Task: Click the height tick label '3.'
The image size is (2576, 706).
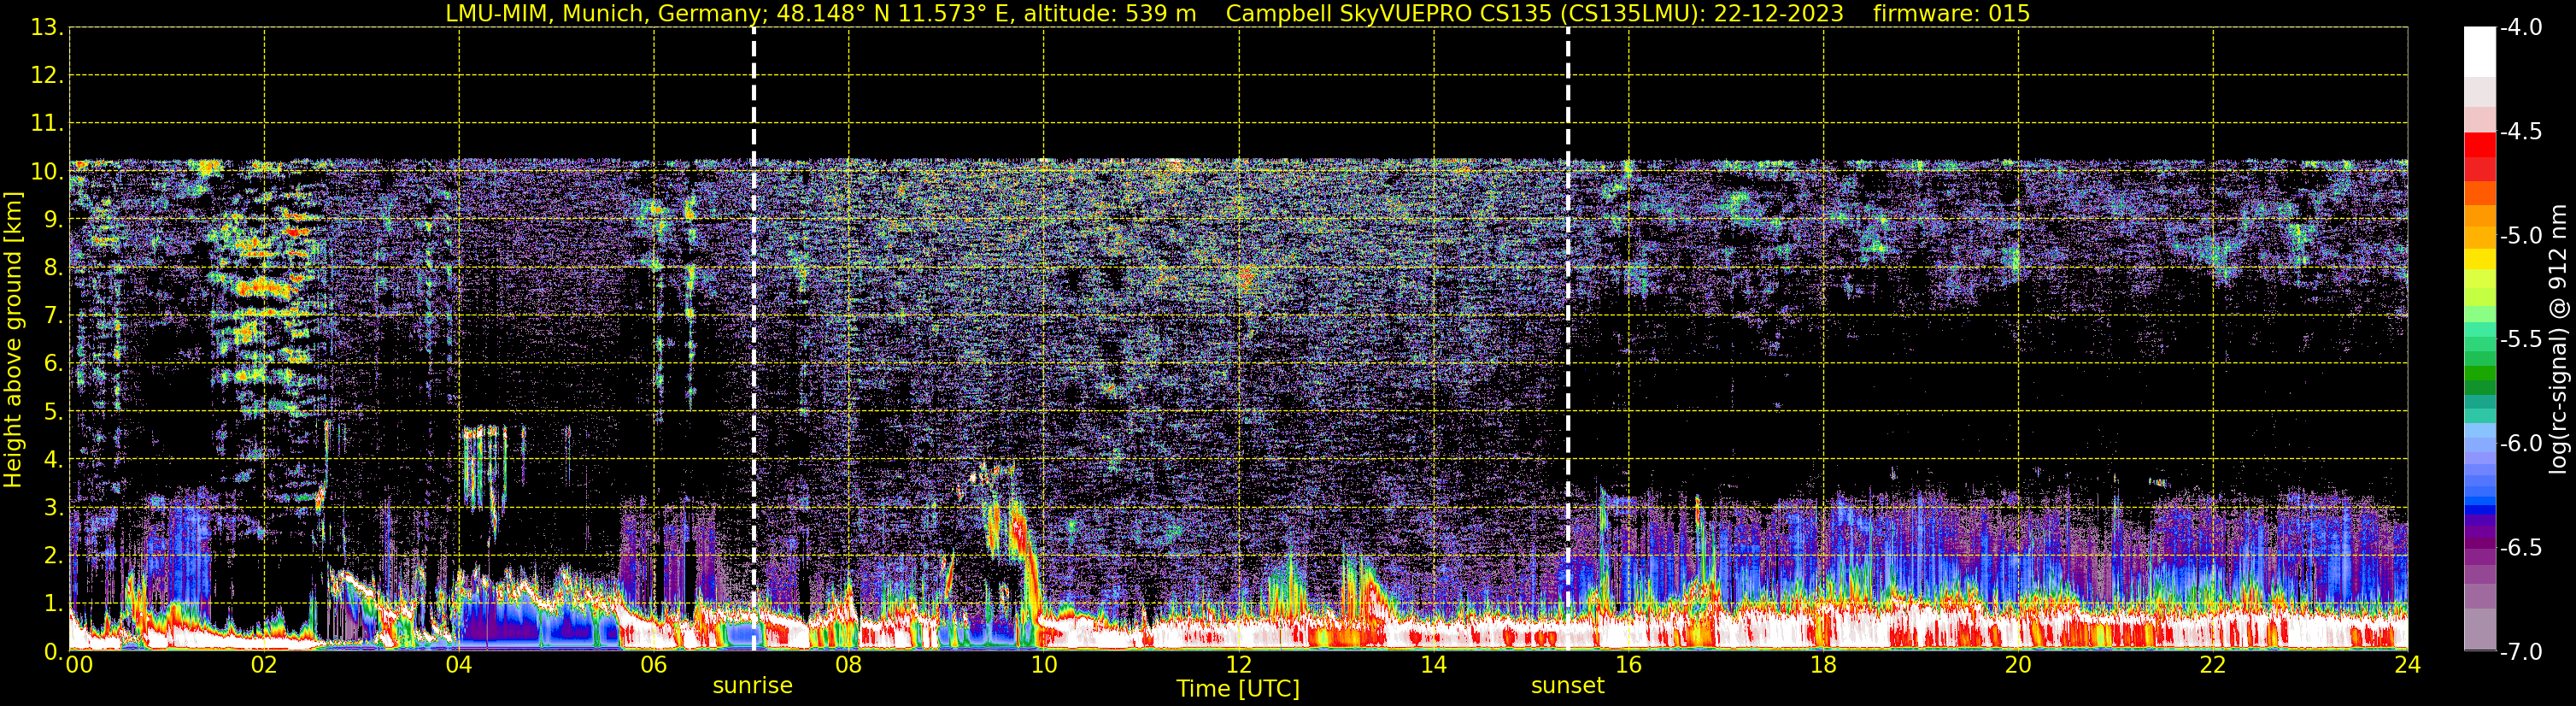Action: (x=54, y=508)
